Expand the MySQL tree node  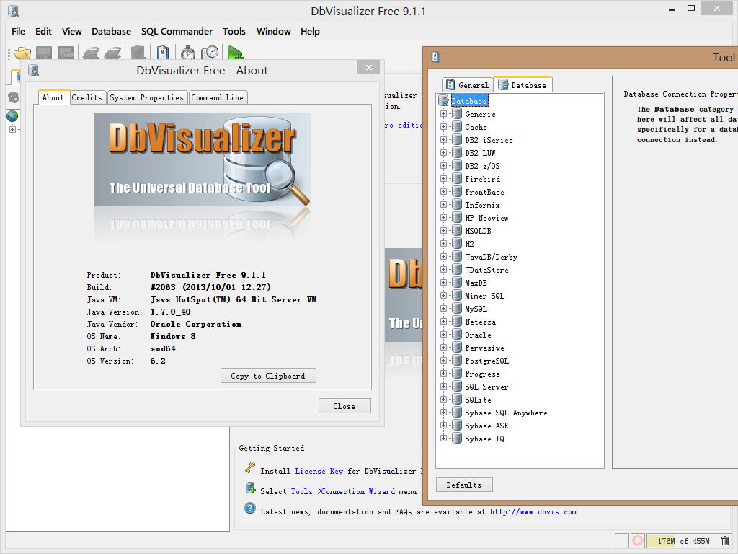[x=443, y=309]
